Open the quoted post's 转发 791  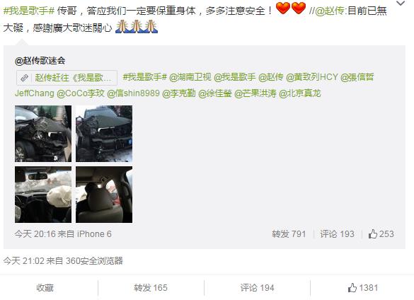289,233
